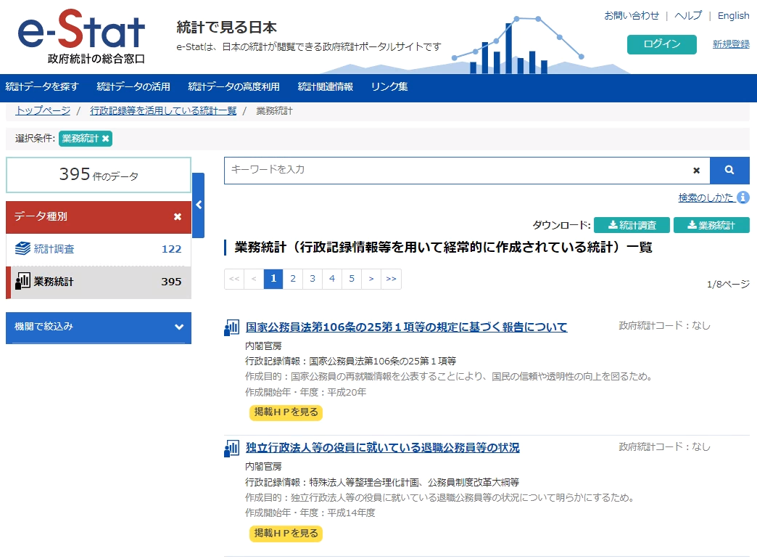The image size is (757, 559).
Task: Switch language to English
Action: click(733, 15)
